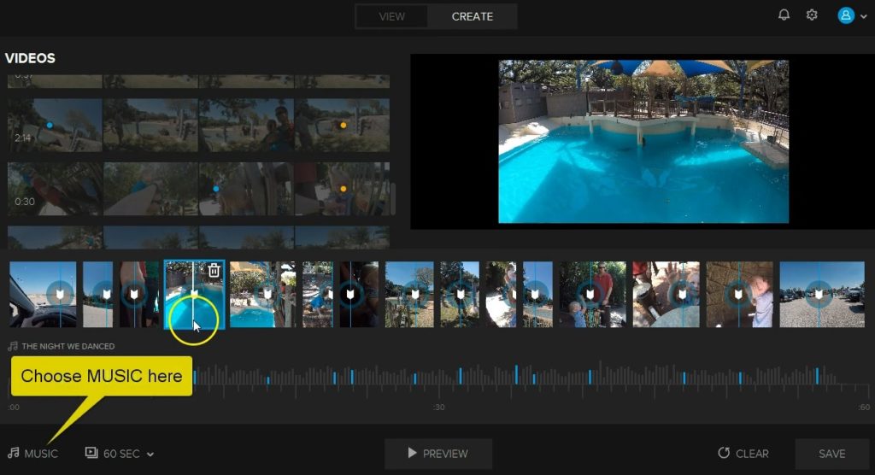Click the MUSIC note icon
This screenshot has width=875, height=475.
tap(14, 453)
